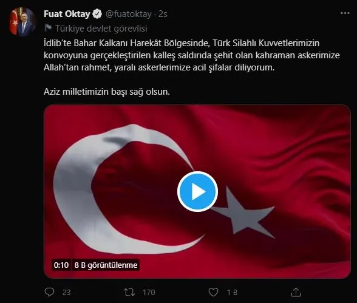Play the Turkish flag video
Screen dimensions: 357x303
pyautogui.click(x=197, y=192)
